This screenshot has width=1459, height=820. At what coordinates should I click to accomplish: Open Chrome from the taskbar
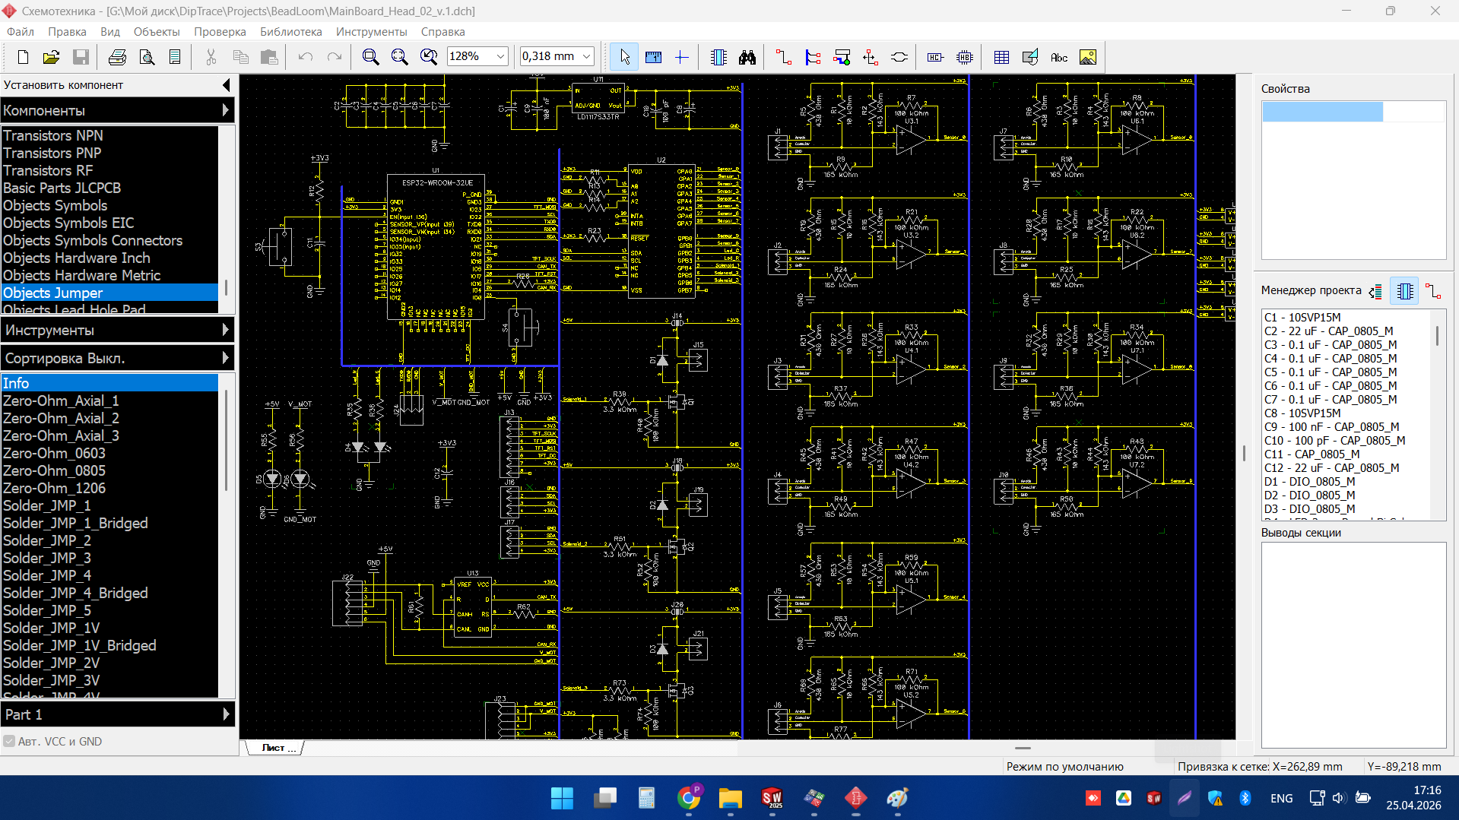tap(689, 798)
